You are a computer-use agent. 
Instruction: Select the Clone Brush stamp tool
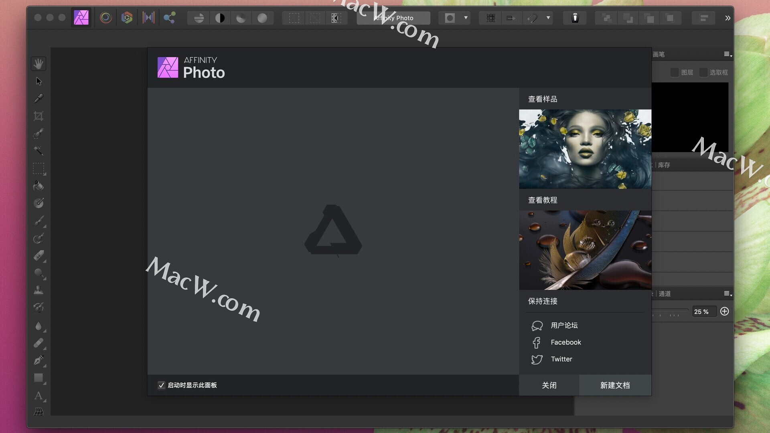[38, 291]
